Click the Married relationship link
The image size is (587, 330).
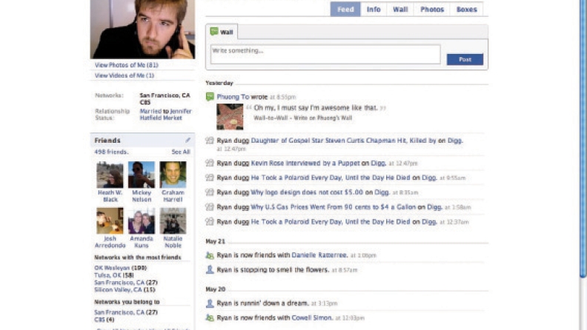pos(150,111)
